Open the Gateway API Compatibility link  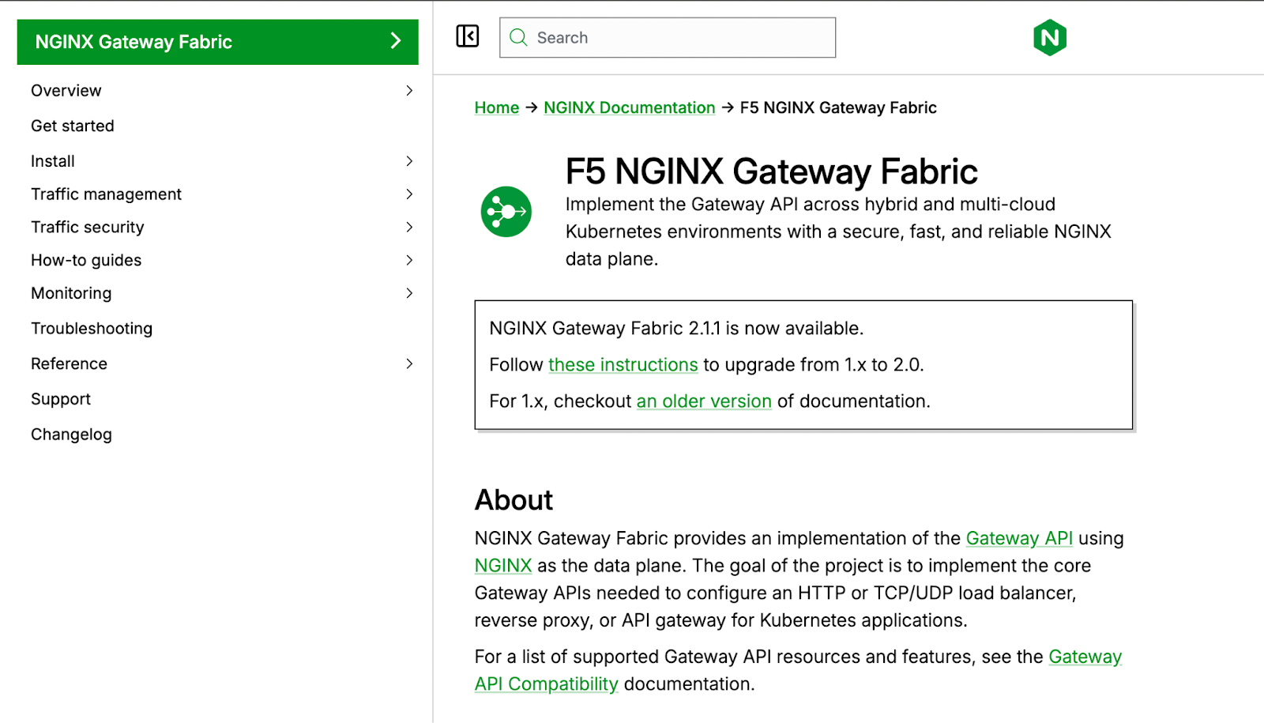coord(798,670)
